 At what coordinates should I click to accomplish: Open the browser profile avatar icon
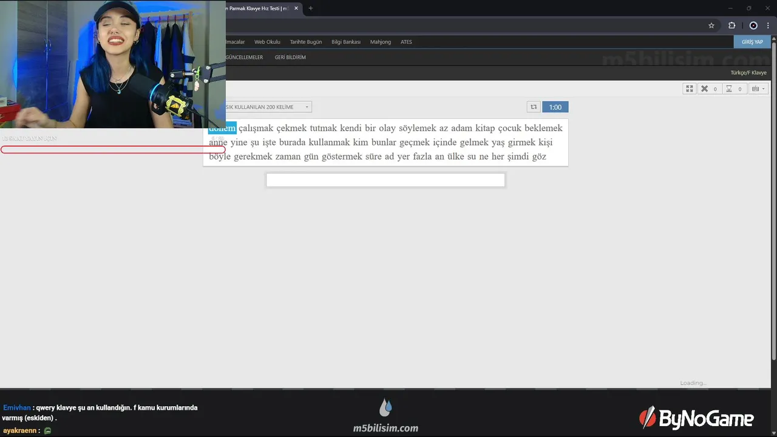click(753, 25)
